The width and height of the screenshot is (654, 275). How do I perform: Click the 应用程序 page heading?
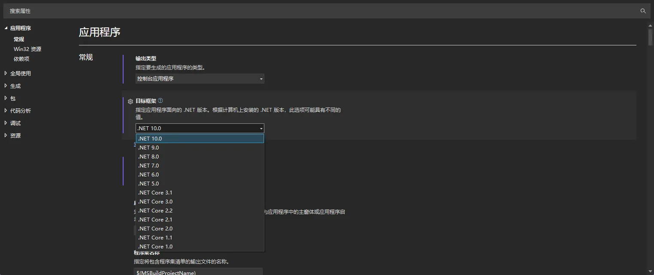point(100,32)
